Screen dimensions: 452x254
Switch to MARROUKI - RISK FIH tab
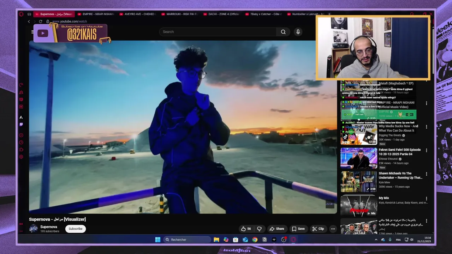(x=180, y=14)
